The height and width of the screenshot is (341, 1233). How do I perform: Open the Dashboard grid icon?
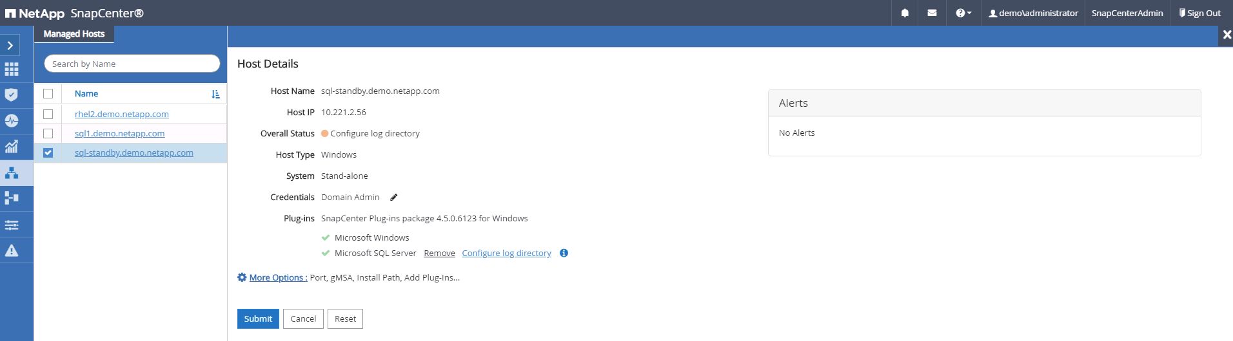(12, 69)
